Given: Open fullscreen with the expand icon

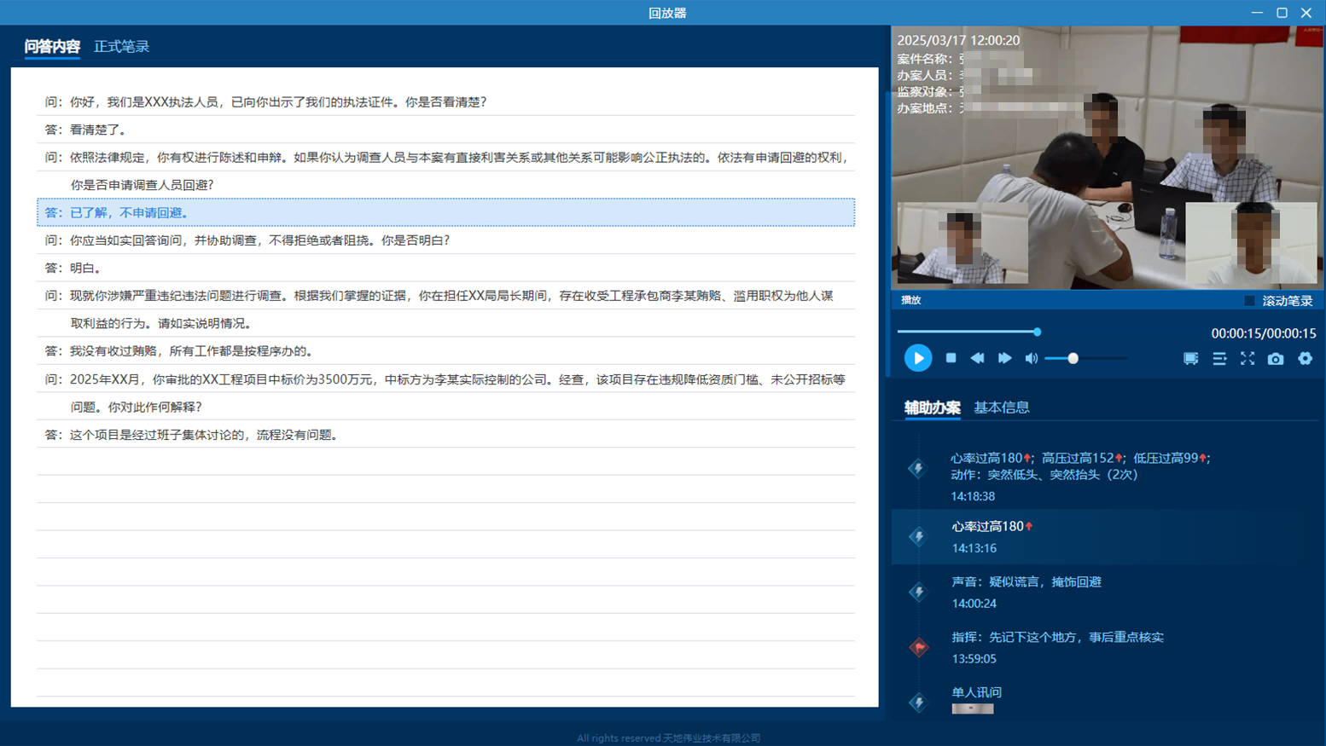Looking at the screenshot, I should pyautogui.click(x=1247, y=359).
